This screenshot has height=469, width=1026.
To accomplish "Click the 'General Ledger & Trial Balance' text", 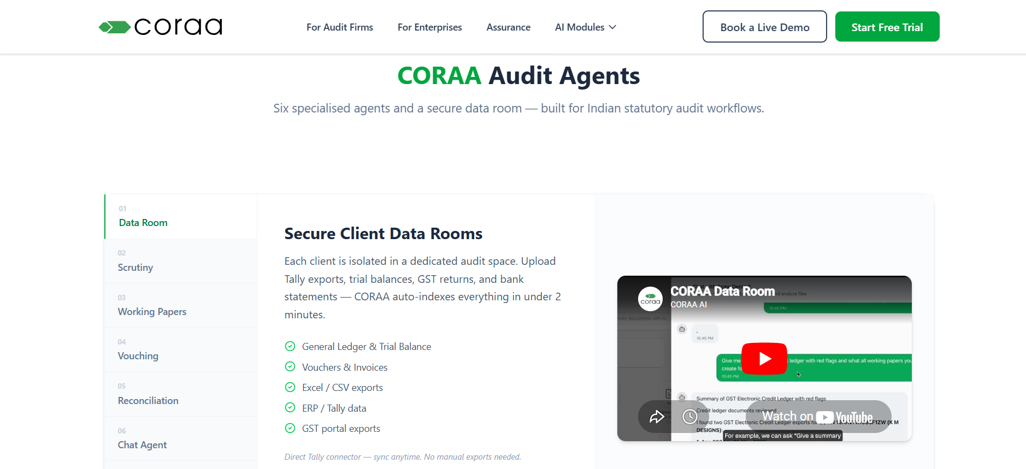I will click(367, 347).
